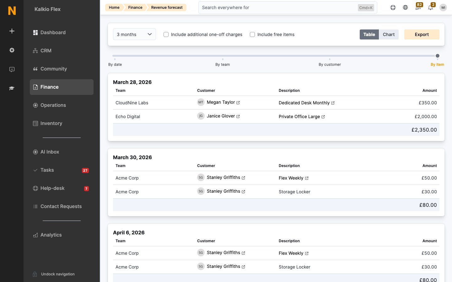This screenshot has width=452, height=282.
Task: Open Flex Weekly link icon under March 30
Action: point(307,178)
